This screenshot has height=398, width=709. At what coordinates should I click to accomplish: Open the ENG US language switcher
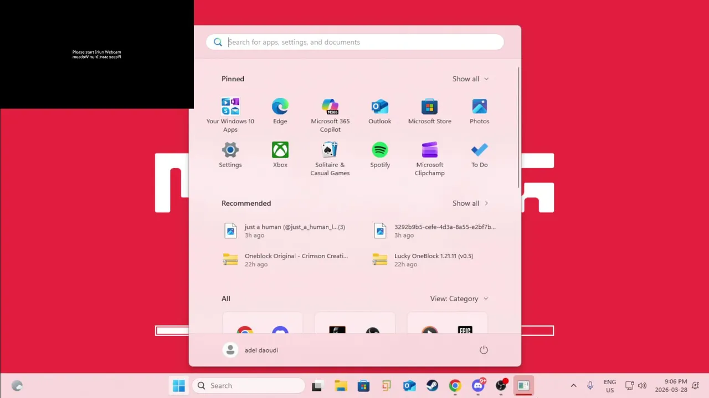(x=610, y=386)
